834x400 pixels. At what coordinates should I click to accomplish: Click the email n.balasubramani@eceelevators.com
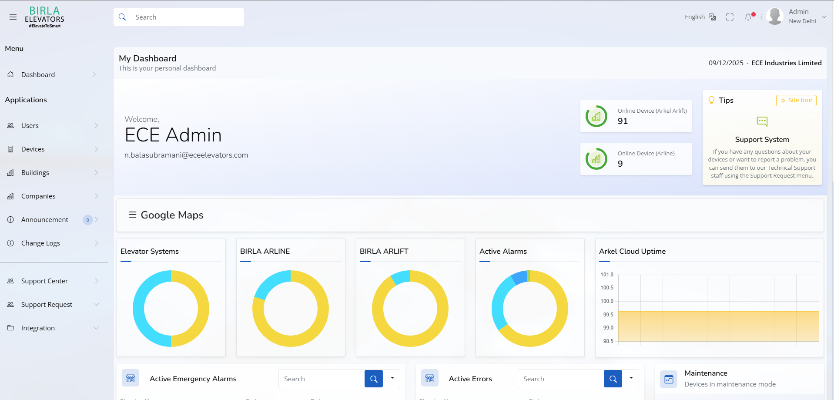pos(186,155)
